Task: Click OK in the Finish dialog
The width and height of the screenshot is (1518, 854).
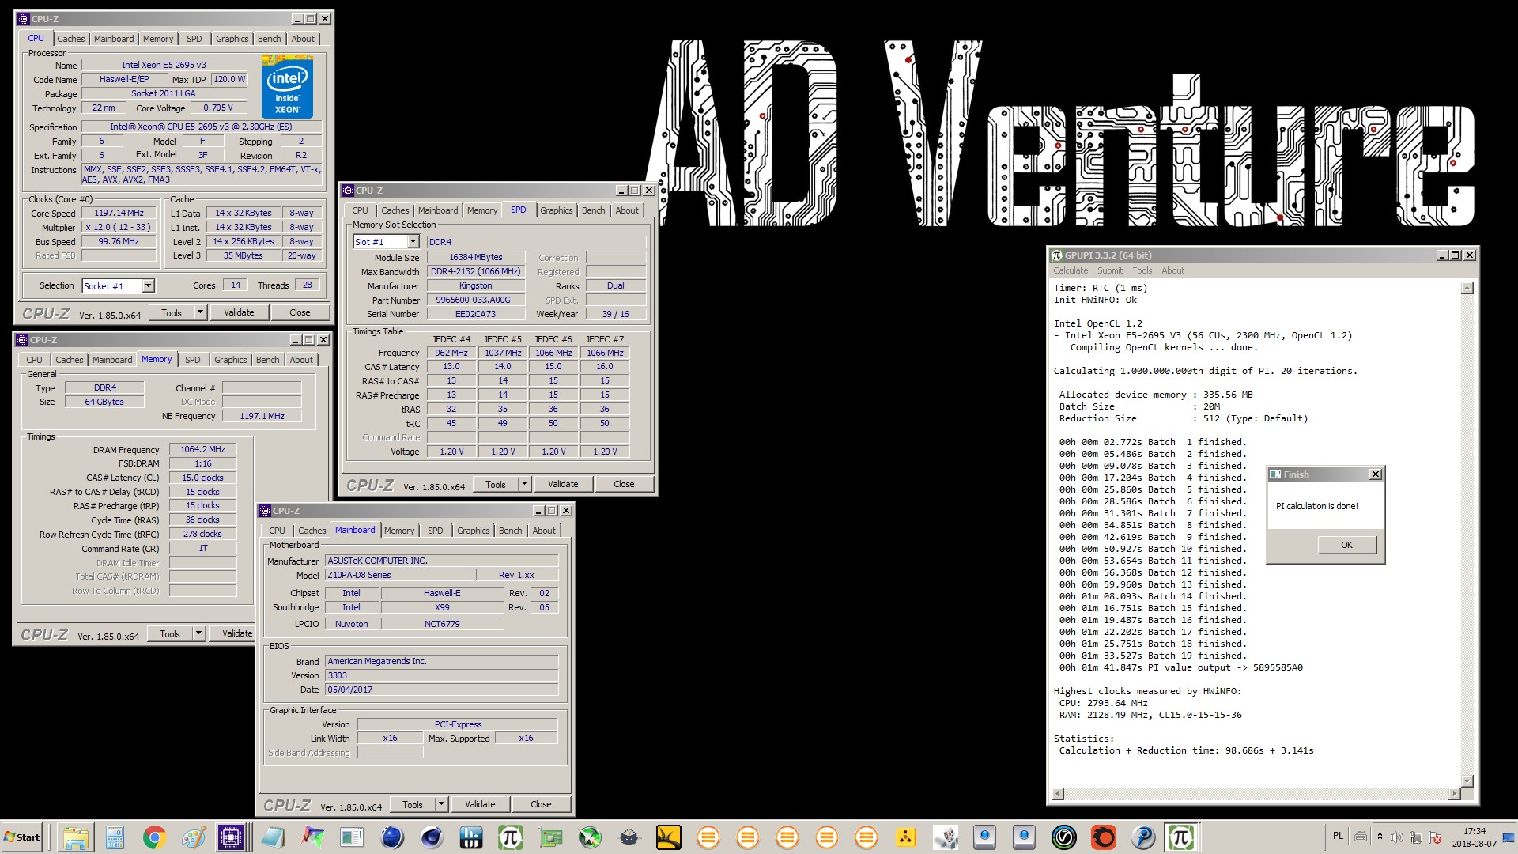Action: (x=1346, y=545)
